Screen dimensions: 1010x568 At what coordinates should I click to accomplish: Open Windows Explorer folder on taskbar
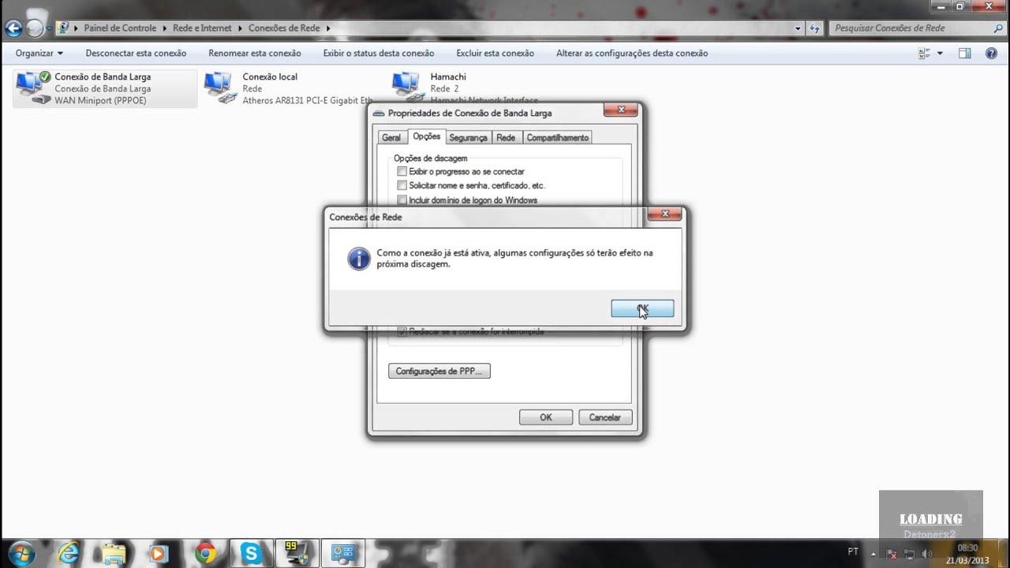[114, 554]
